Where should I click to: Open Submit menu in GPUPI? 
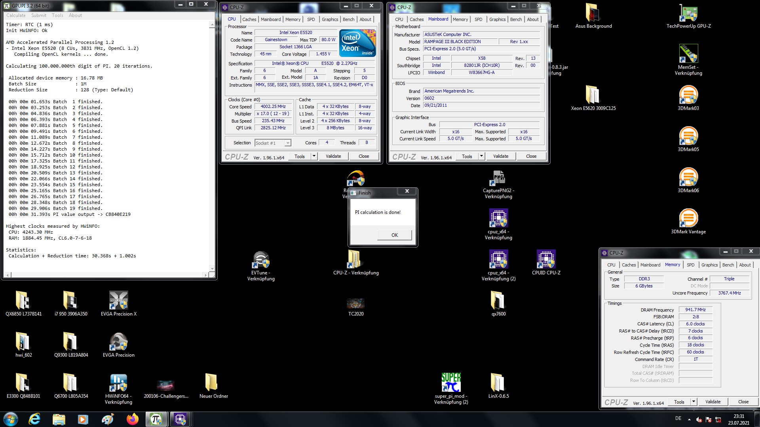(39, 15)
